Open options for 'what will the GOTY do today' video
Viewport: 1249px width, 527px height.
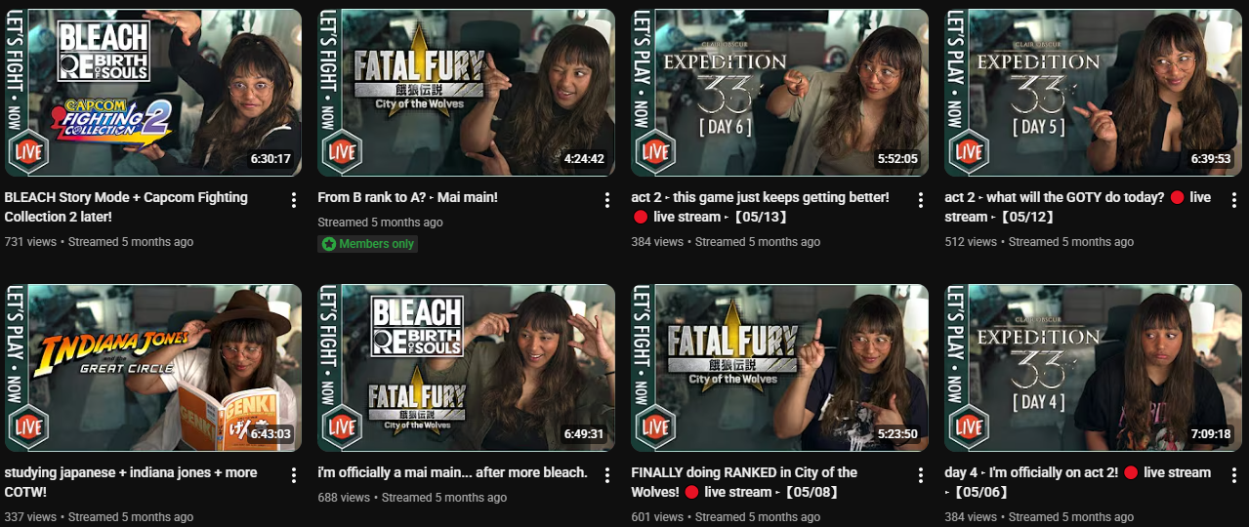pyautogui.click(x=1234, y=200)
